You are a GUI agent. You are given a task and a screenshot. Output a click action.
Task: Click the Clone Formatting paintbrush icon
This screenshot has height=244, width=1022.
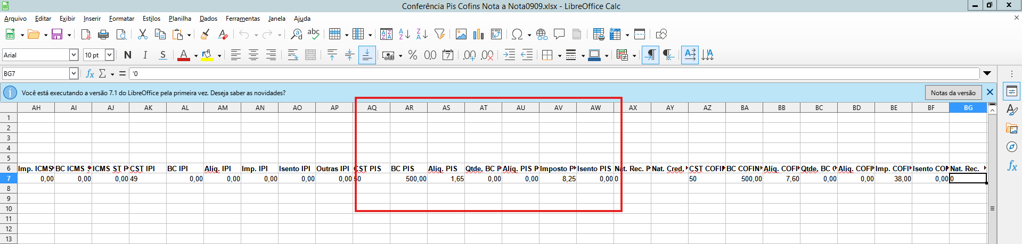coord(205,35)
